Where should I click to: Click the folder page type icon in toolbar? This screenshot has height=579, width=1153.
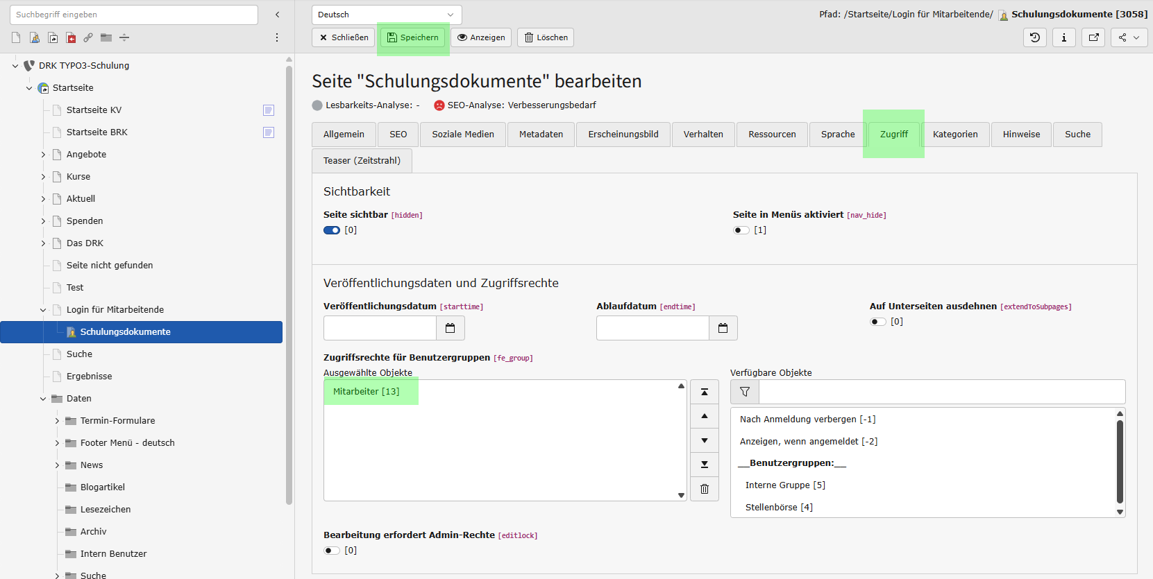coord(106,37)
